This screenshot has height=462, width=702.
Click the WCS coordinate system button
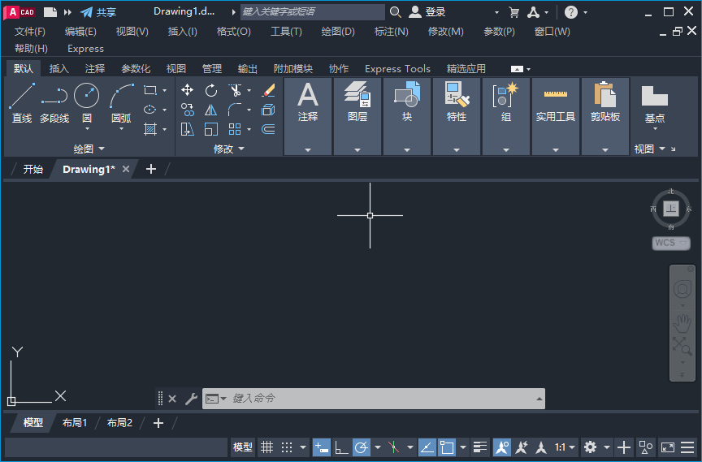[x=670, y=243]
